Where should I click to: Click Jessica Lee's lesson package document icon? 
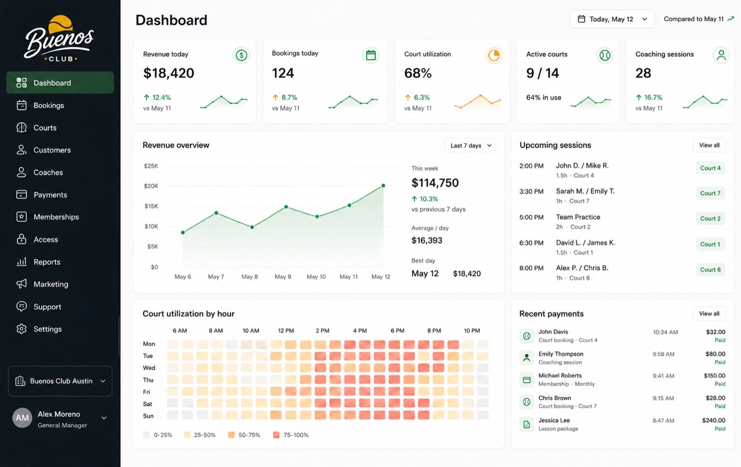527,424
